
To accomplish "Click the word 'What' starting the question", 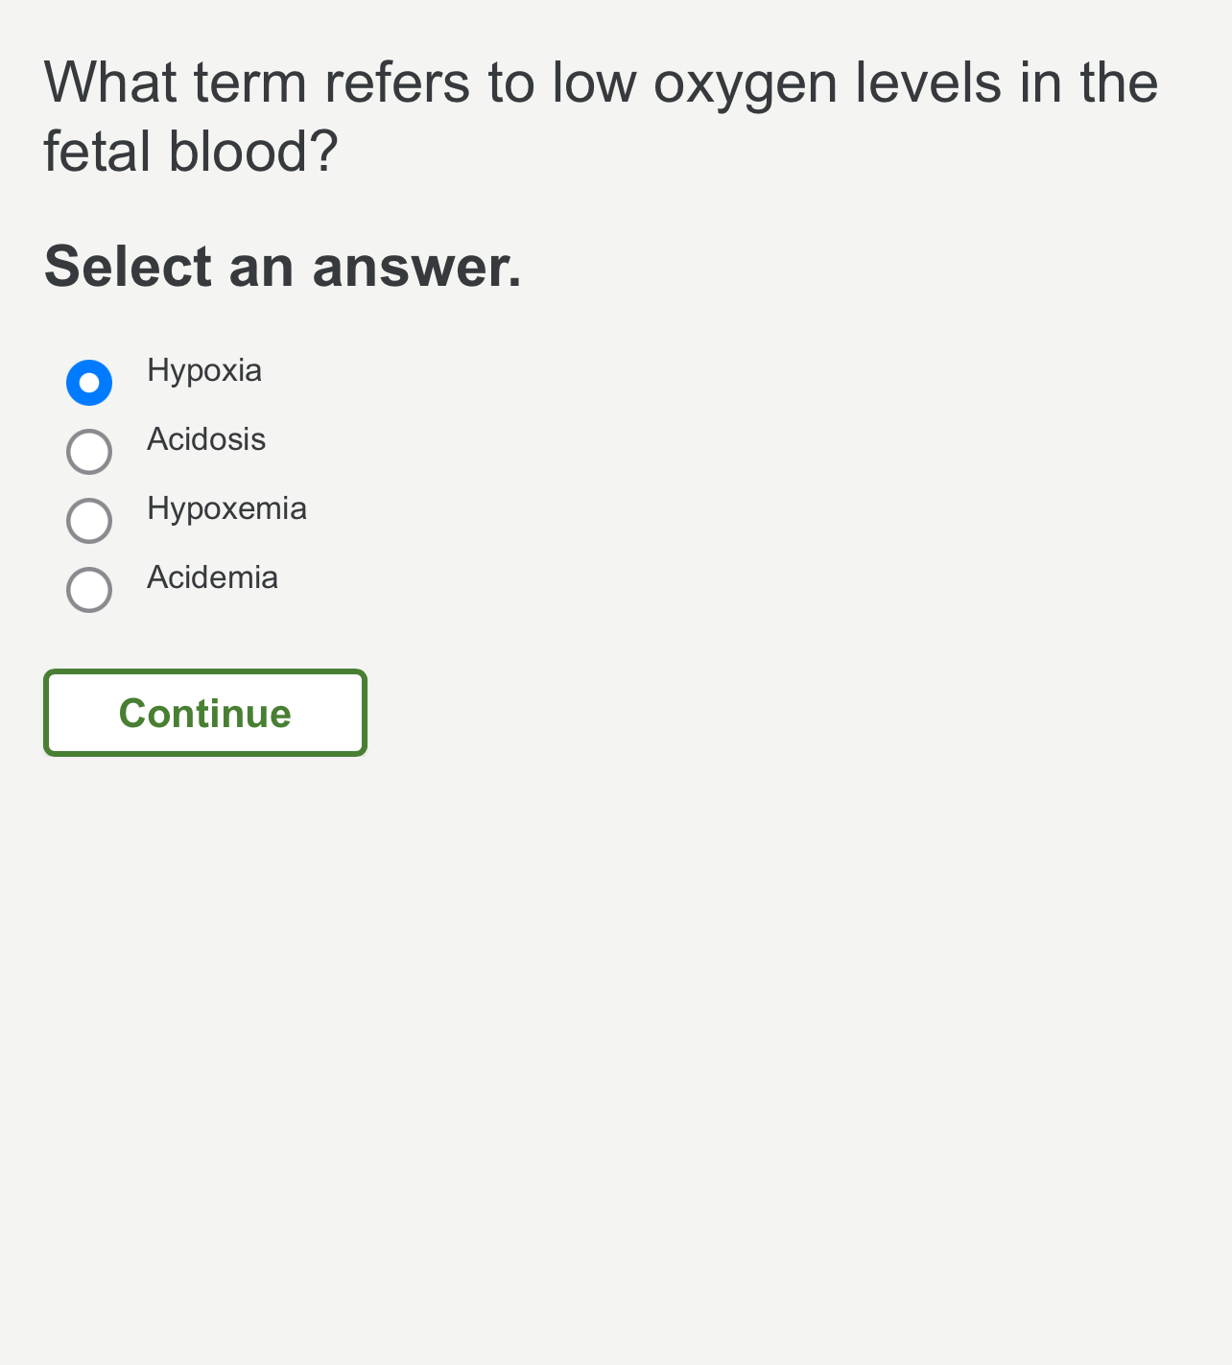I will coord(110,82).
